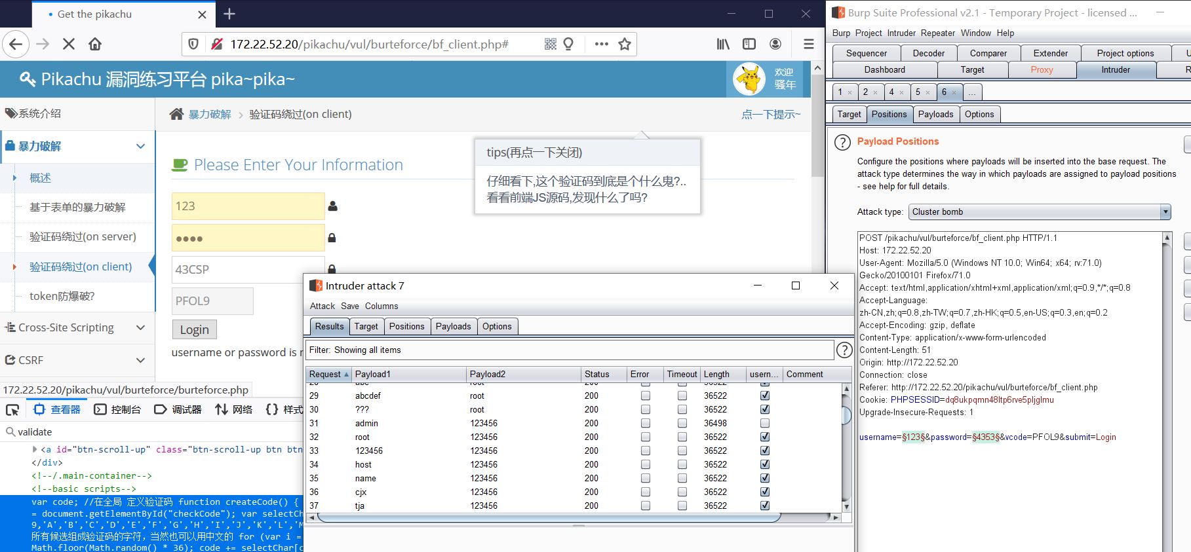This screenshot has width=1191, height=552.
Task: Switch to Payloads tab in Intruder attack window
Action: tap(454, 326)
